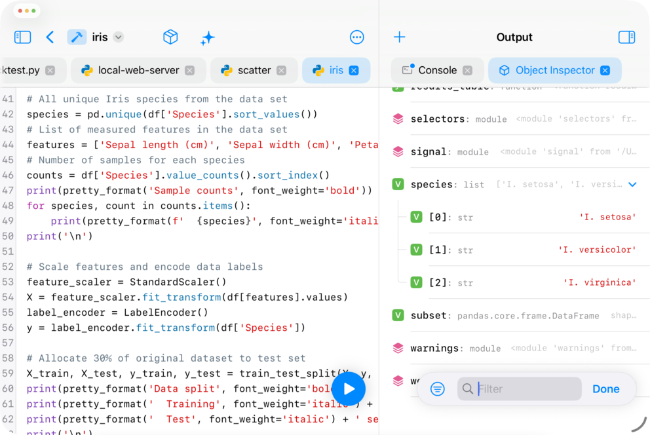This screenshot has width=650, height=435.
Task: Select the 'I. virginica' value
Action: pos(600,282)
